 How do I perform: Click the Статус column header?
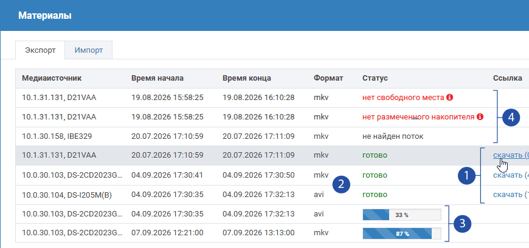375,78
